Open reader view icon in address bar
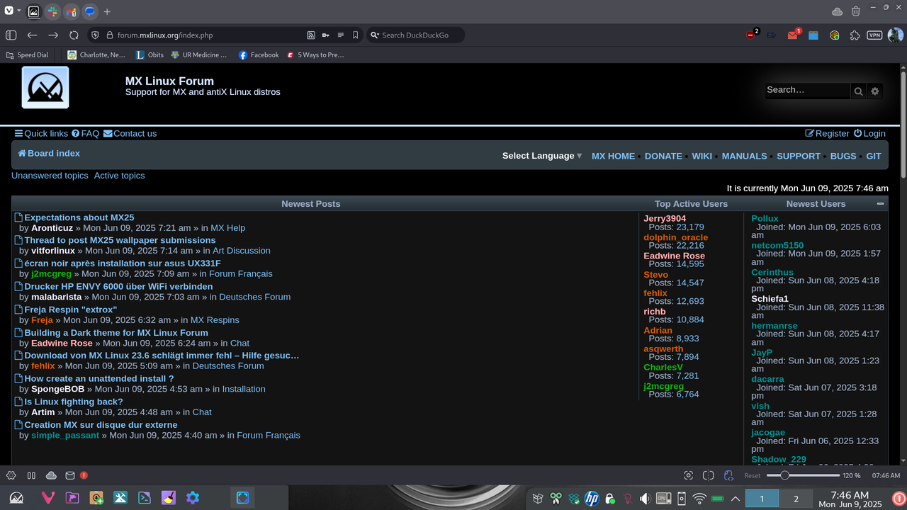Screen dimensions: 907x510 coord(340,35)
